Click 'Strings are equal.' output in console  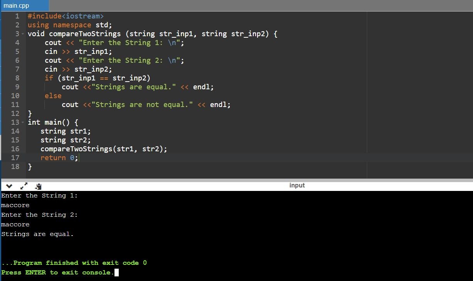[37, 234]
